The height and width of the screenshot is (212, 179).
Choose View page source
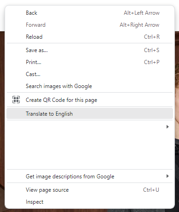[90, 190]
